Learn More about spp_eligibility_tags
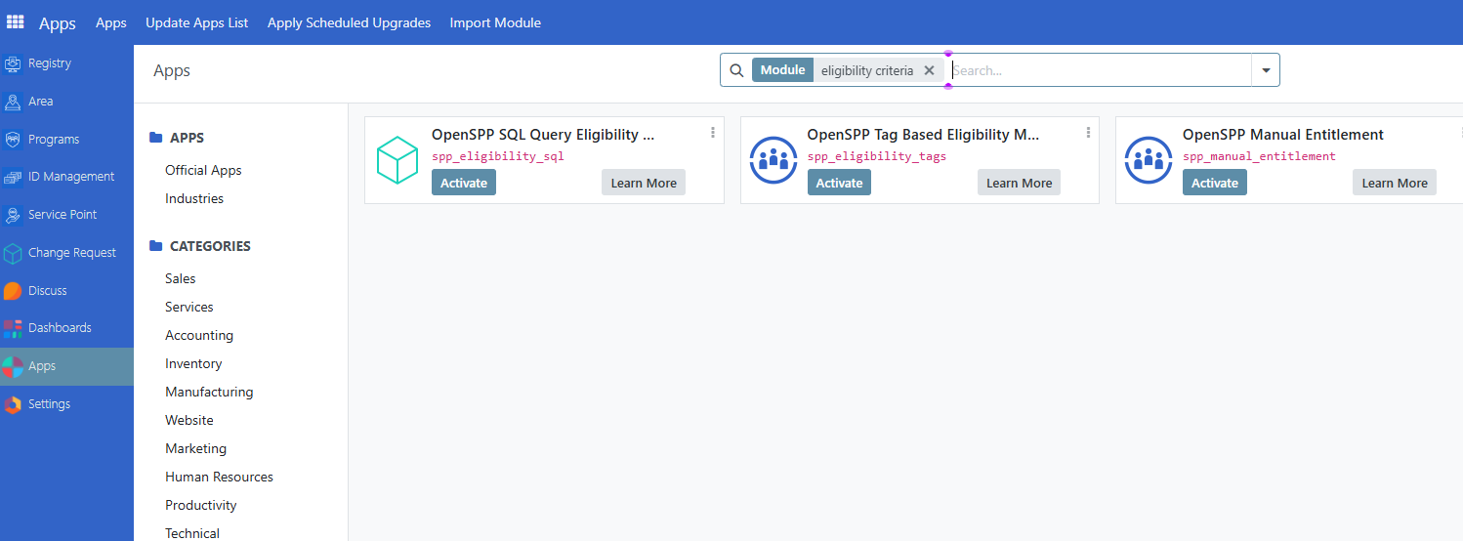The width and height of the screenshot is (1463, 541). 1019,183
